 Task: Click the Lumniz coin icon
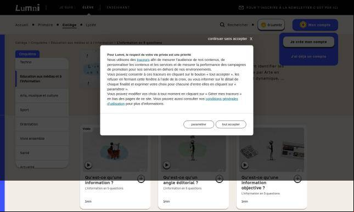[x=263, y=25]
